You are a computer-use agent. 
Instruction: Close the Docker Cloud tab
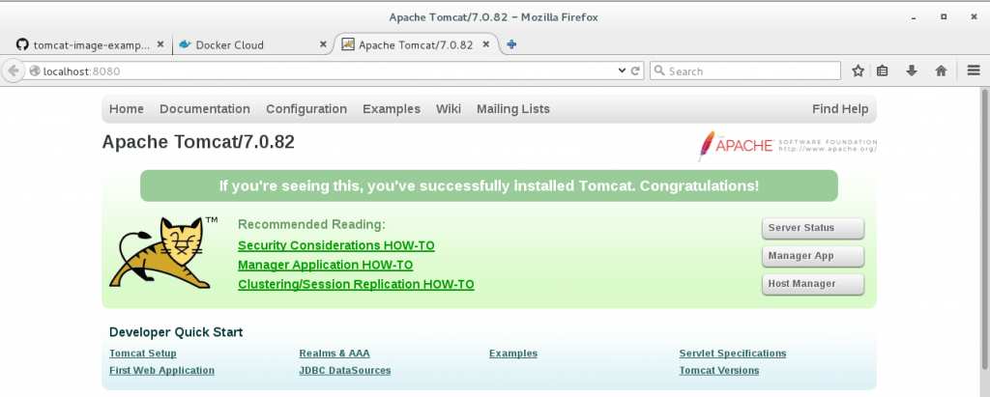pos(323,44)
